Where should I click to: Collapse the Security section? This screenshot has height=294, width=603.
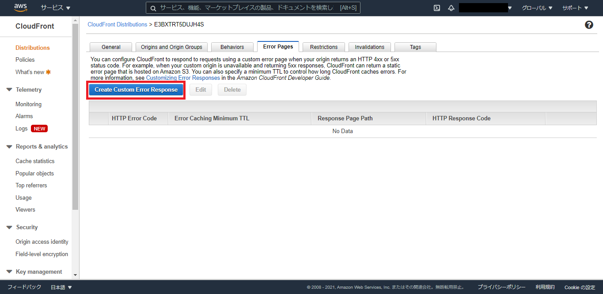(9, 227)
